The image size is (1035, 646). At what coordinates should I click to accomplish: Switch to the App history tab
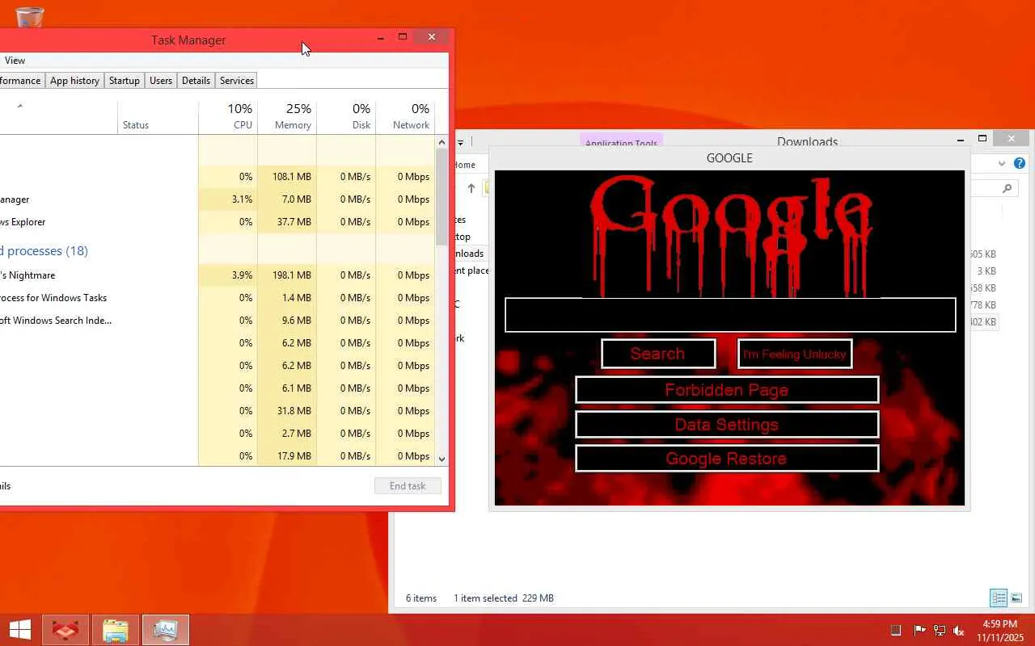(x=74, y=81)
